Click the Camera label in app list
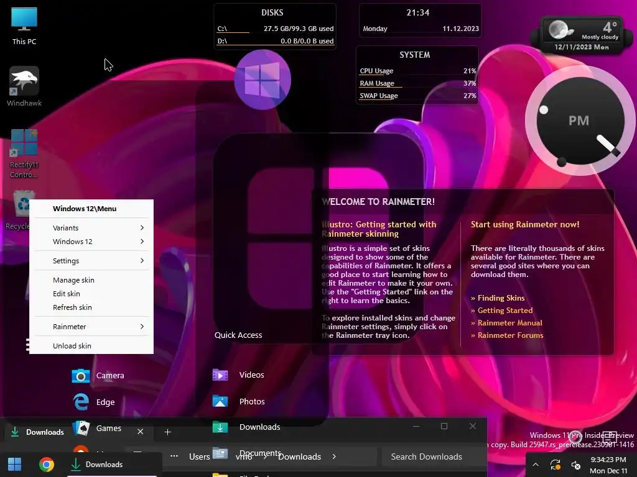 [110, 376]
